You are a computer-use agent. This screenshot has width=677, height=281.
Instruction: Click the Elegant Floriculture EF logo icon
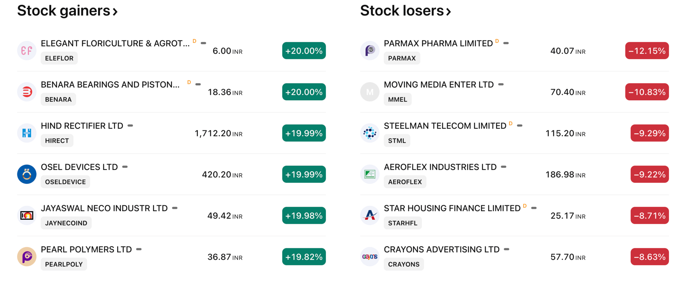(x=27, y=51)
